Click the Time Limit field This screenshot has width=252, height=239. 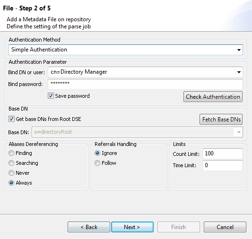pos(223,165)
